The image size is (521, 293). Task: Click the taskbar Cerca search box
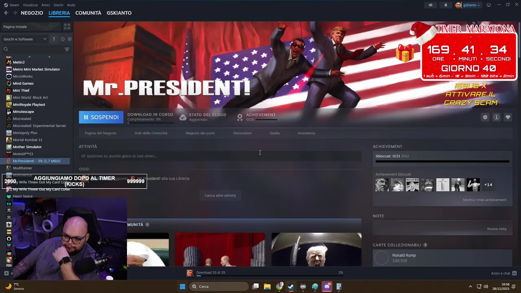click(220, 286)
